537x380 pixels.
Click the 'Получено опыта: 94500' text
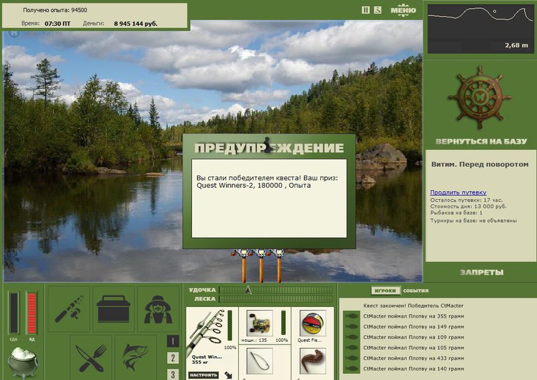tap(55, 10)
